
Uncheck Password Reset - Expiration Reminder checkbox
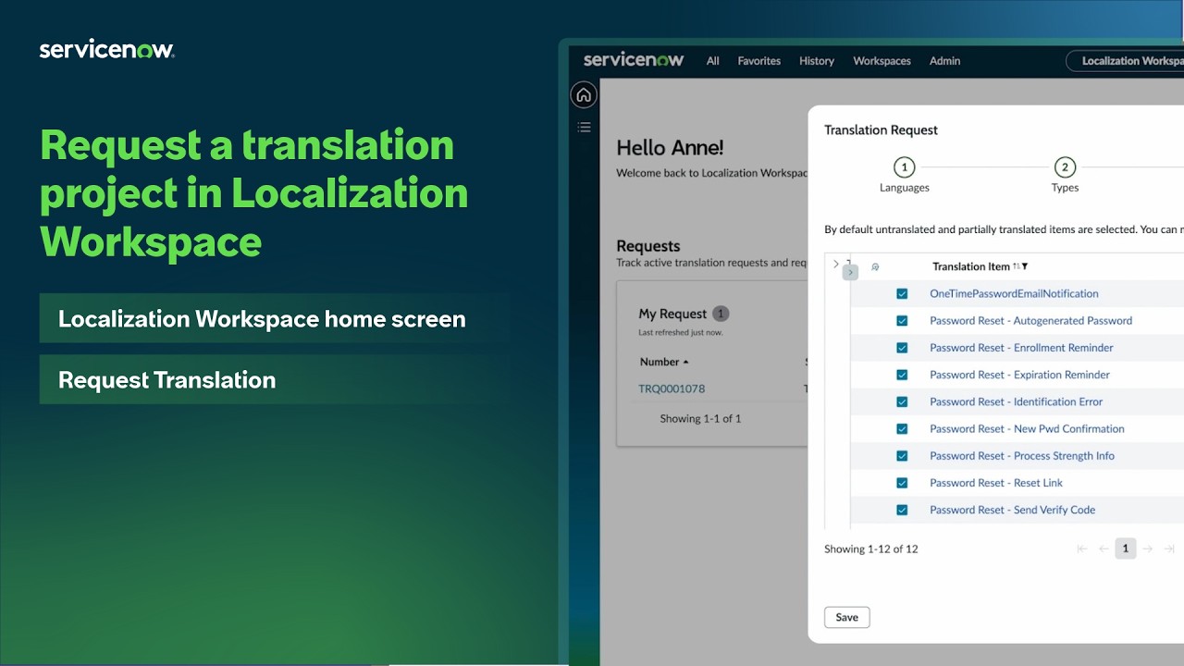pyautogui.click(x=902, y=375)
